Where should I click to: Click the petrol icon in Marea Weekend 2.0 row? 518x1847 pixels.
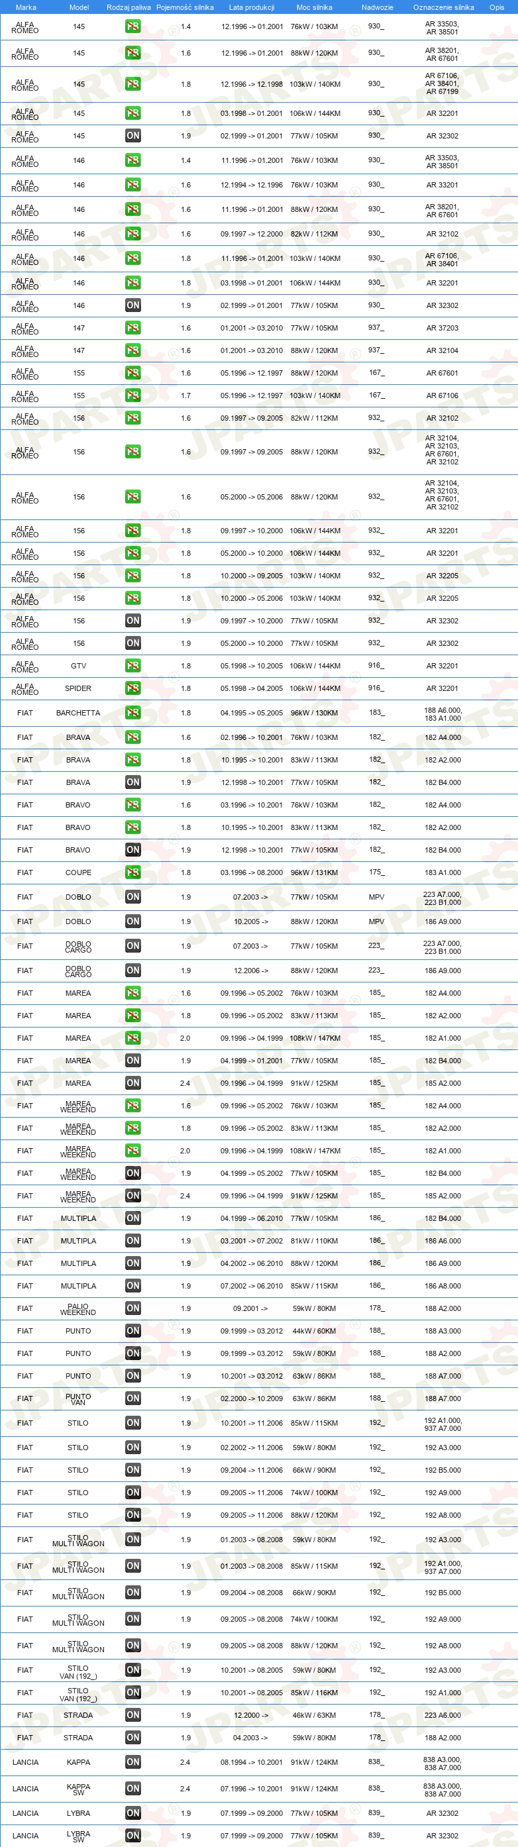click(132, 1151)
